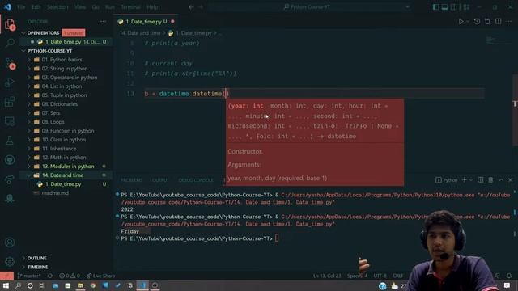Open the Edit menu

coord(36,7)
